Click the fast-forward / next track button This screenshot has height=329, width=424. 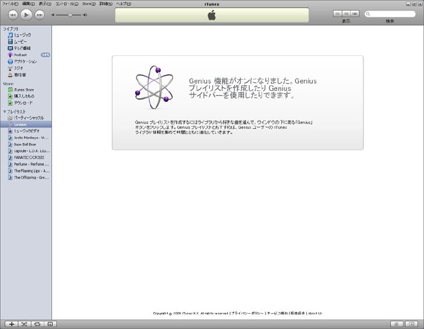point(40,15)
